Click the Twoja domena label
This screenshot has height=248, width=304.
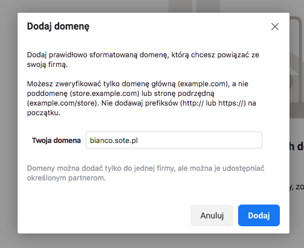(56, 141)
